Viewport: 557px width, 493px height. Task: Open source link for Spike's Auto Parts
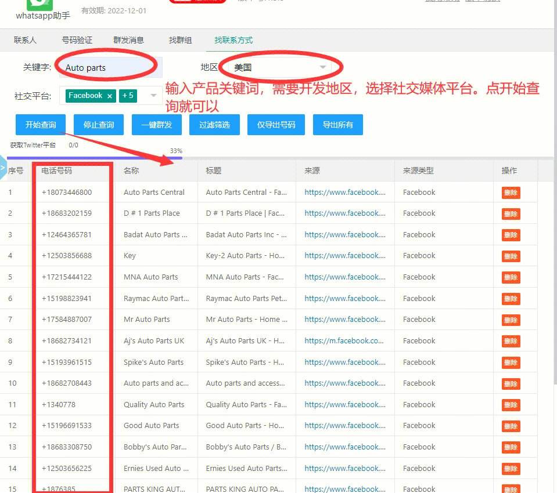pos(344,362)
